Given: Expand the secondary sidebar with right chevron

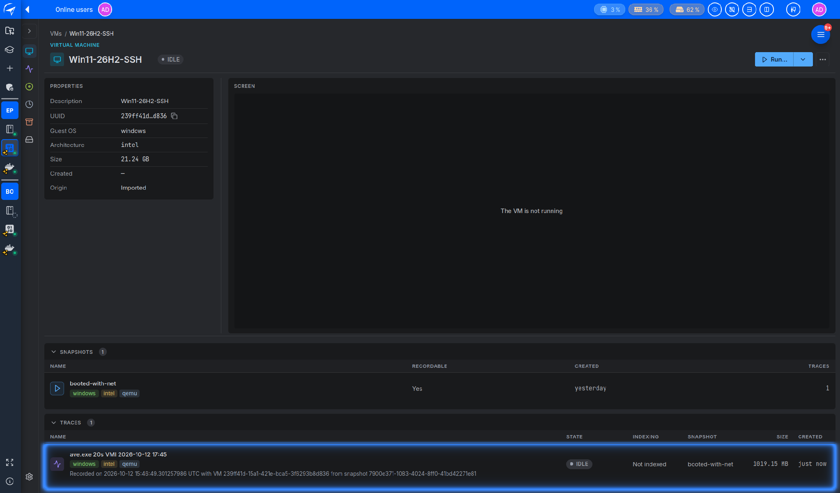Looking at the screenshot, I should (29, 31).
